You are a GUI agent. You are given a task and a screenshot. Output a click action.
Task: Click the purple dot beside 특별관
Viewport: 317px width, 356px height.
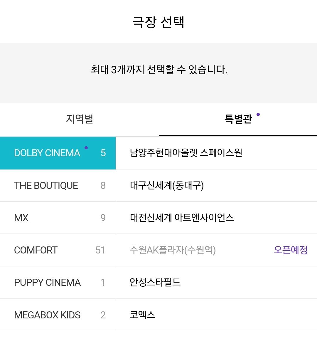pos(258,114)
